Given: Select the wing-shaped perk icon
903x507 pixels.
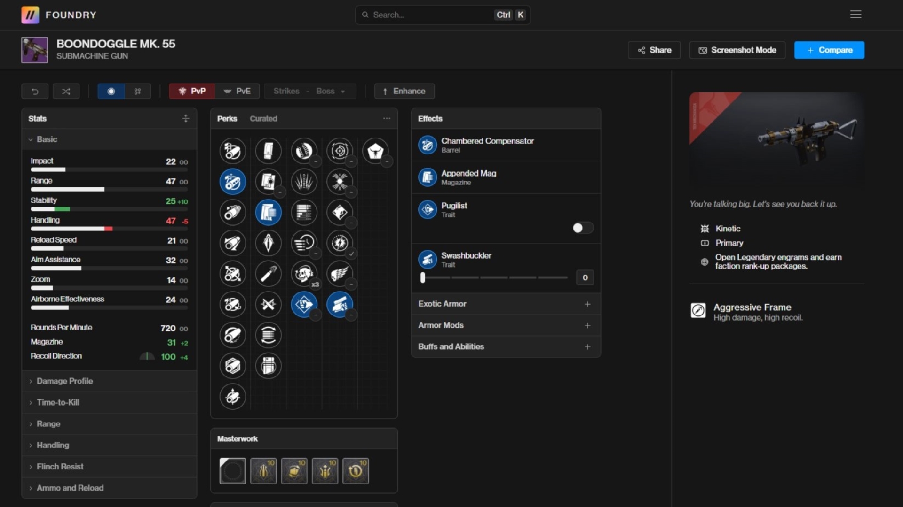Looking at the screenshot, I should click(x=339, y=274).
